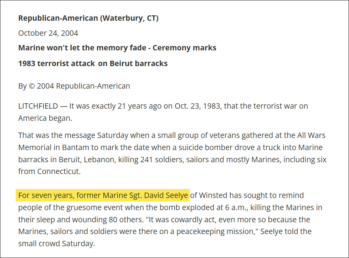Click the closing words 'small crowd Saturday.'
This screenshot has width=349, height=258.
click(57, 244)
